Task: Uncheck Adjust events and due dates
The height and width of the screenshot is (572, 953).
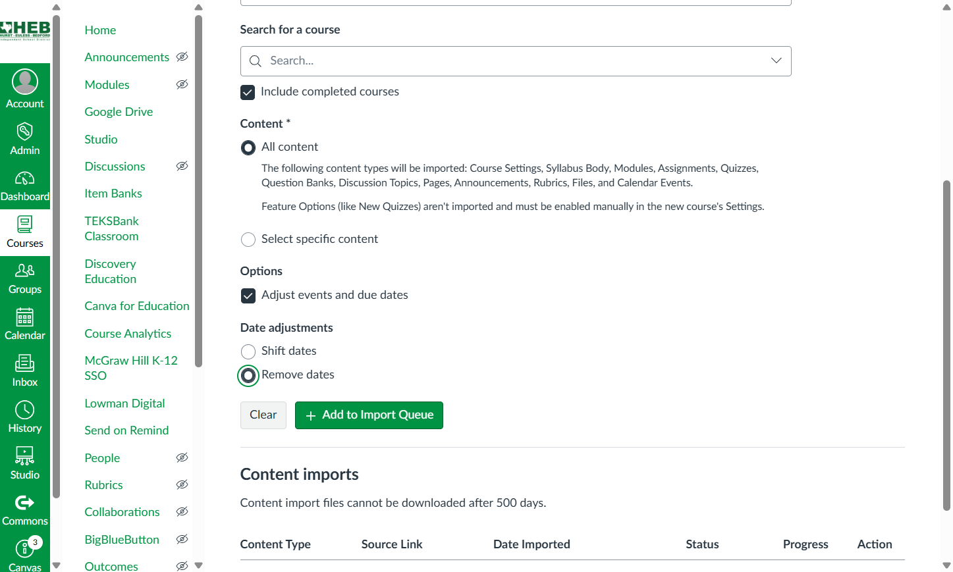Action: click(248, 296)
